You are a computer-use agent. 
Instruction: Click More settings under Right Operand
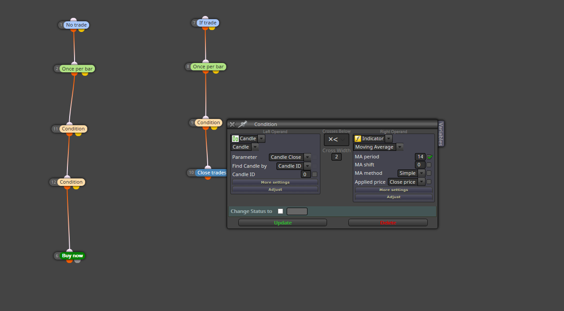click(394, 190)
